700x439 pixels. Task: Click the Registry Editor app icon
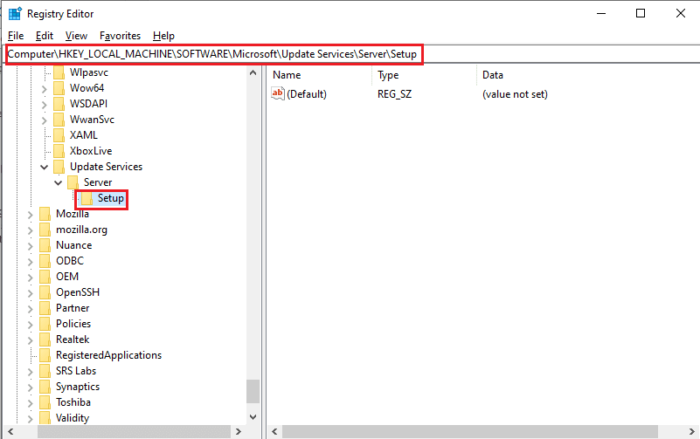coord(15,14)
